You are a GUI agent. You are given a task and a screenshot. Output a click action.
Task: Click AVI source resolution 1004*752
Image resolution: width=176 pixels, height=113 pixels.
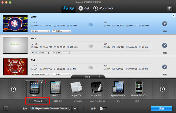(48, 69)
